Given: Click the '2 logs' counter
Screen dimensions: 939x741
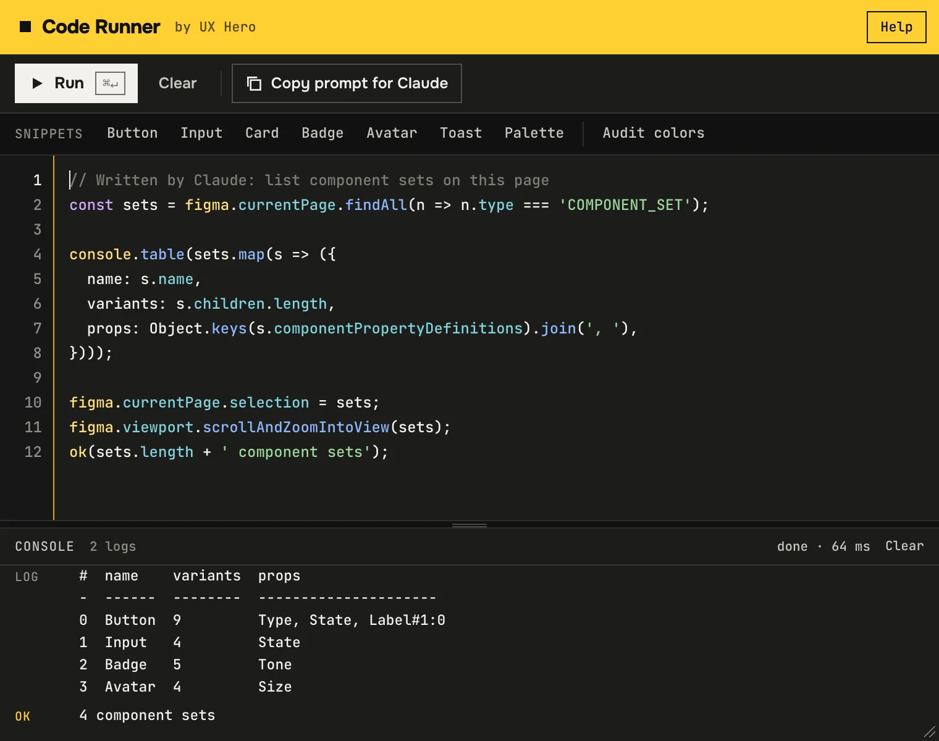Looking at the screenshot, I should tap(112, 546).
